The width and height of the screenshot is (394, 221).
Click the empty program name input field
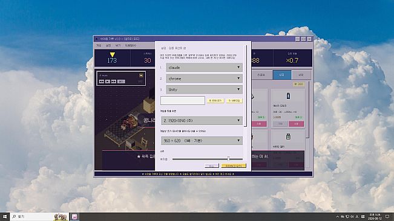183,100
